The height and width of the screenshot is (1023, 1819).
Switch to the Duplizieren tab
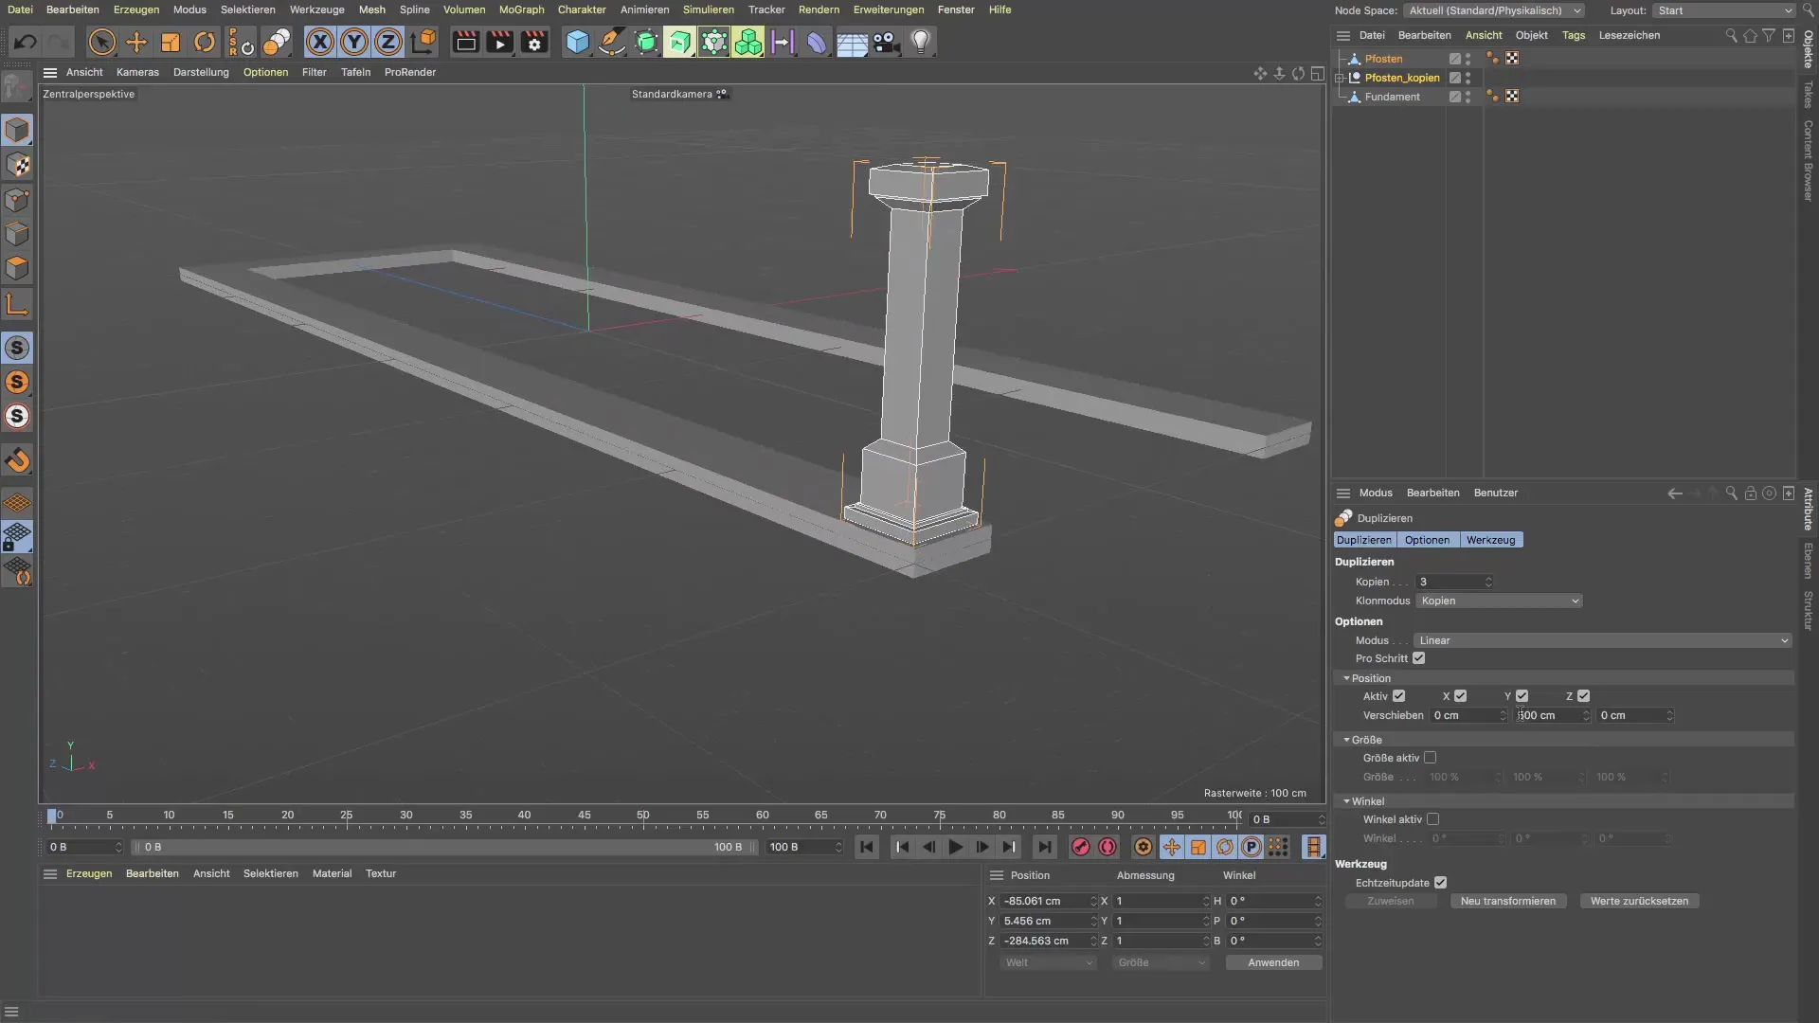tap(1364, 540)
